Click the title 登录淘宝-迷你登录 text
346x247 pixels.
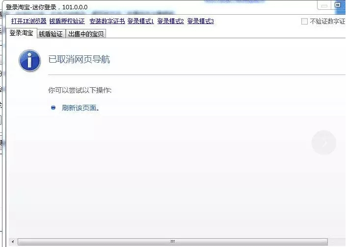(31, 7)
